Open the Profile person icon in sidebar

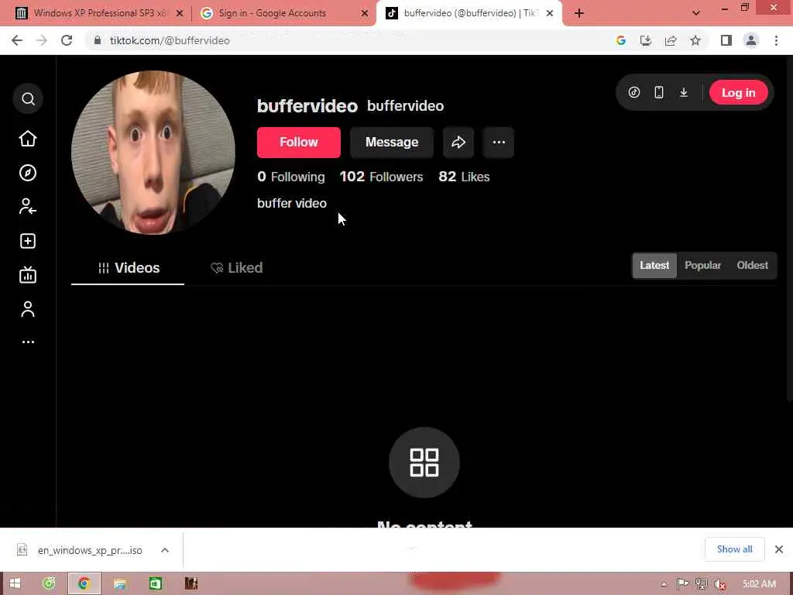pos(28,308)
